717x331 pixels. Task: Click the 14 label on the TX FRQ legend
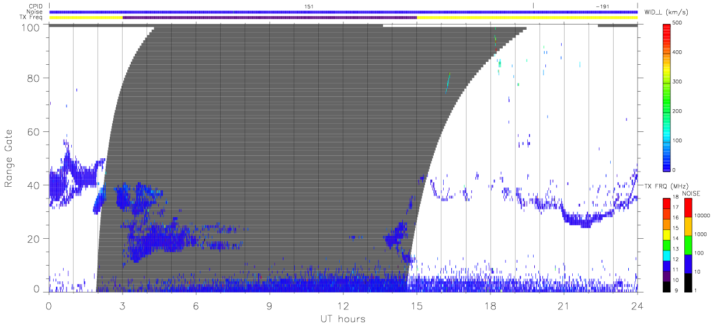[675, 239]
